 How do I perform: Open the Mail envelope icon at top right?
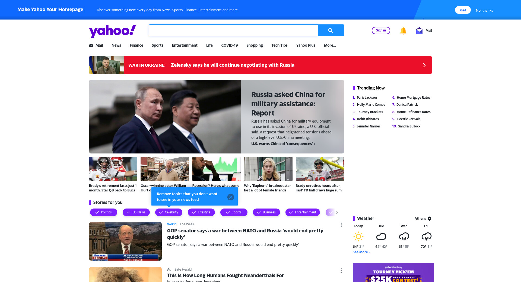pyautogui.click(x=419, y=31)
